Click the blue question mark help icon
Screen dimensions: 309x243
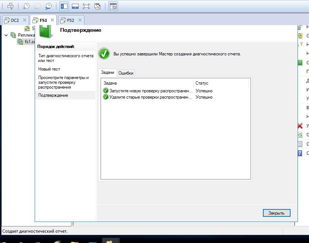tap(300, 153)
